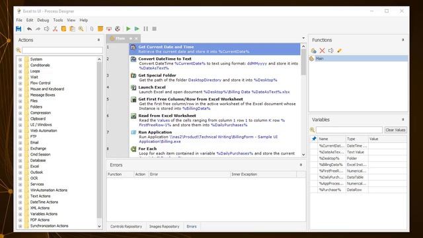Select the Text Actions folder
The image size is (423, 238).
pyautogui.click(x=40, y=196)
